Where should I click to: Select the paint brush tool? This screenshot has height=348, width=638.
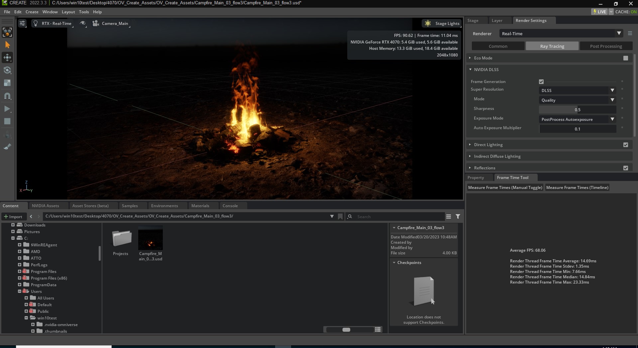pyautogui.click(x=7, y=147)
